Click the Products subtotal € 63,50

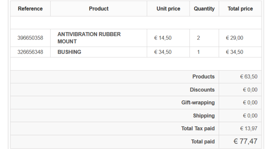(249, 77)
